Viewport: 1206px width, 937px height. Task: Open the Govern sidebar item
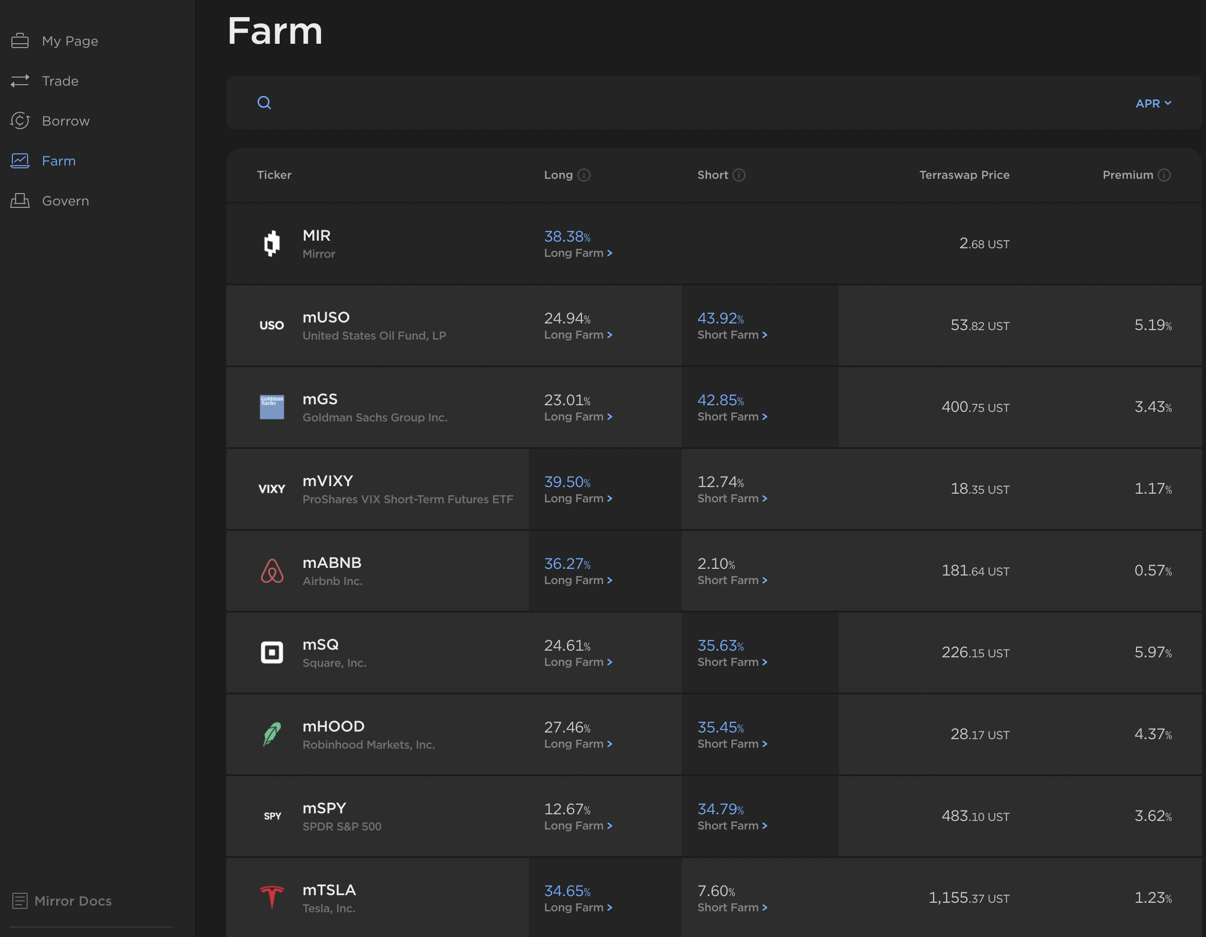[x=65, y=201]
